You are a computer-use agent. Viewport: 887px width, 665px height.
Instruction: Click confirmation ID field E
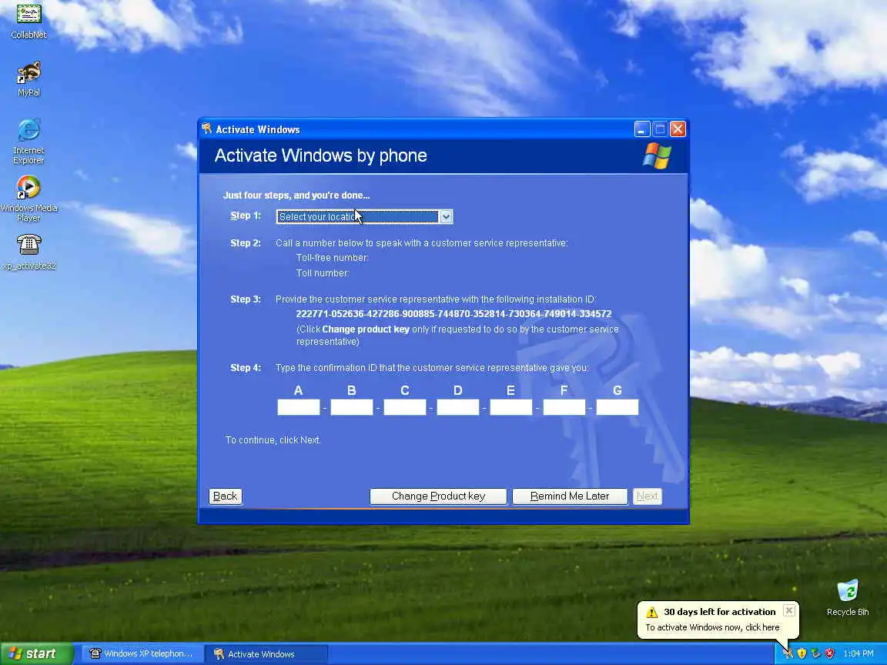510,407
